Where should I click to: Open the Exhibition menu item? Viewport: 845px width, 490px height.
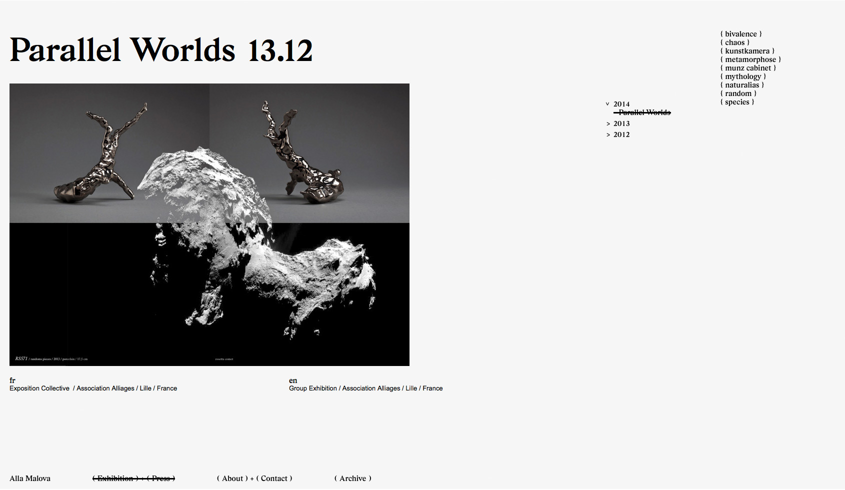point(115,478)
